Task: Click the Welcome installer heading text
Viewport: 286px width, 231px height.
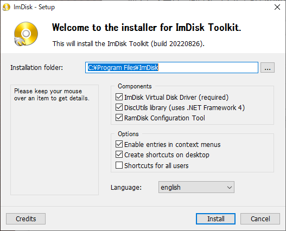Action: pyautogui.click(x=147, y=28)
